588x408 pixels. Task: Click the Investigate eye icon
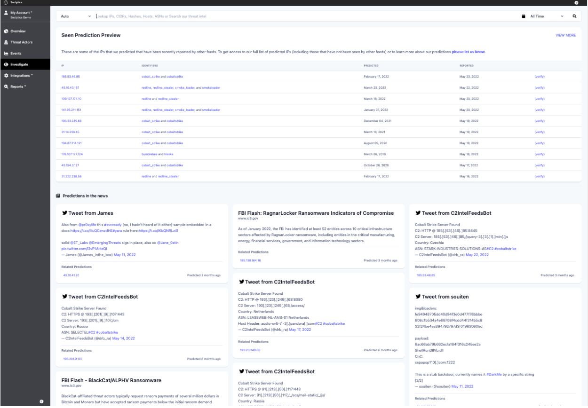(x=6, y=64)
